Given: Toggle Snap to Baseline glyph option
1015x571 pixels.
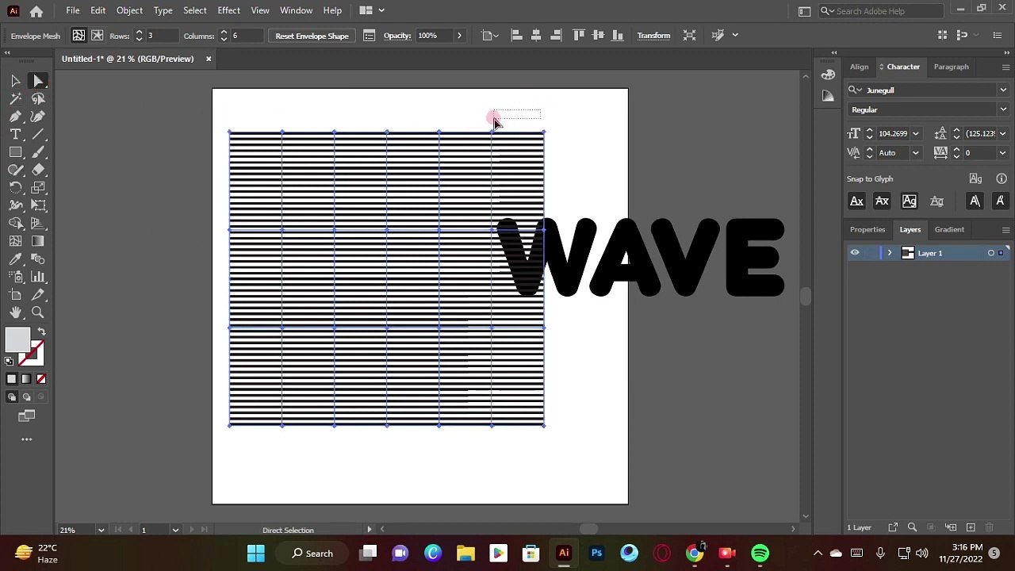Looking at the screenshot, I should coord(856,201).
